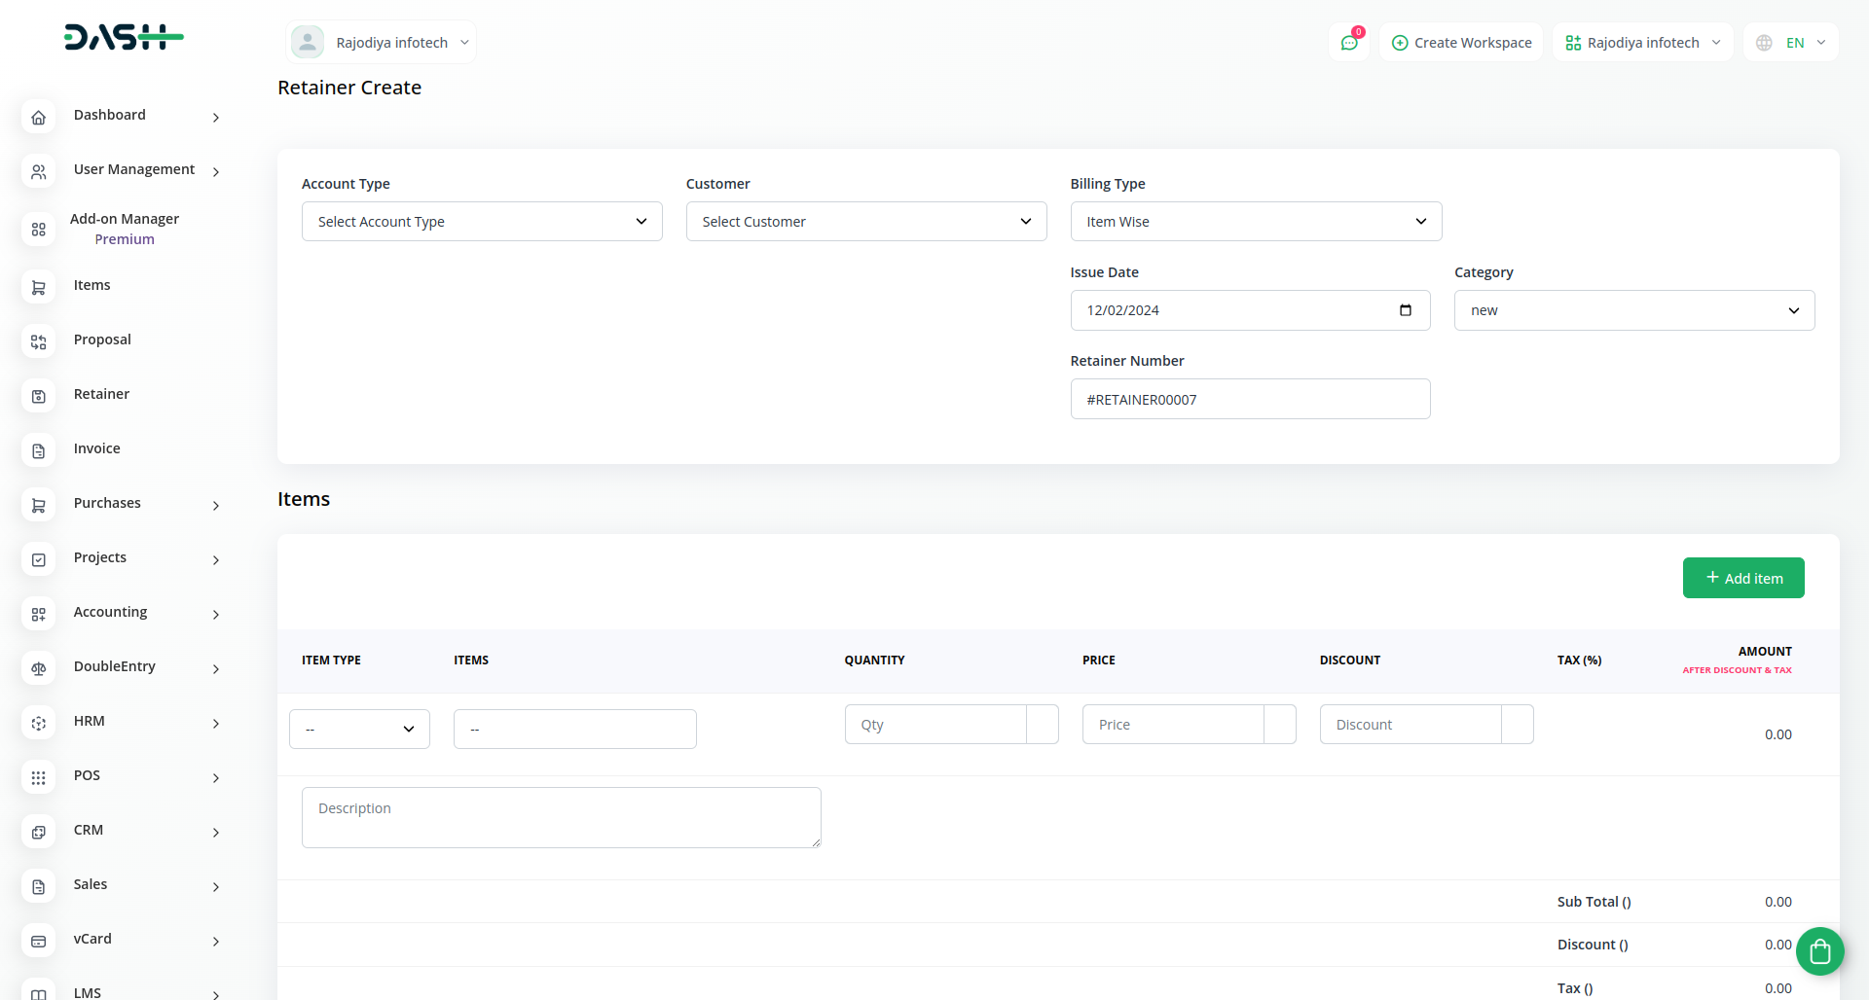Click the Dashboard home icon in sidebar
Screen dimensions: 1869x1000
(38, 118)
